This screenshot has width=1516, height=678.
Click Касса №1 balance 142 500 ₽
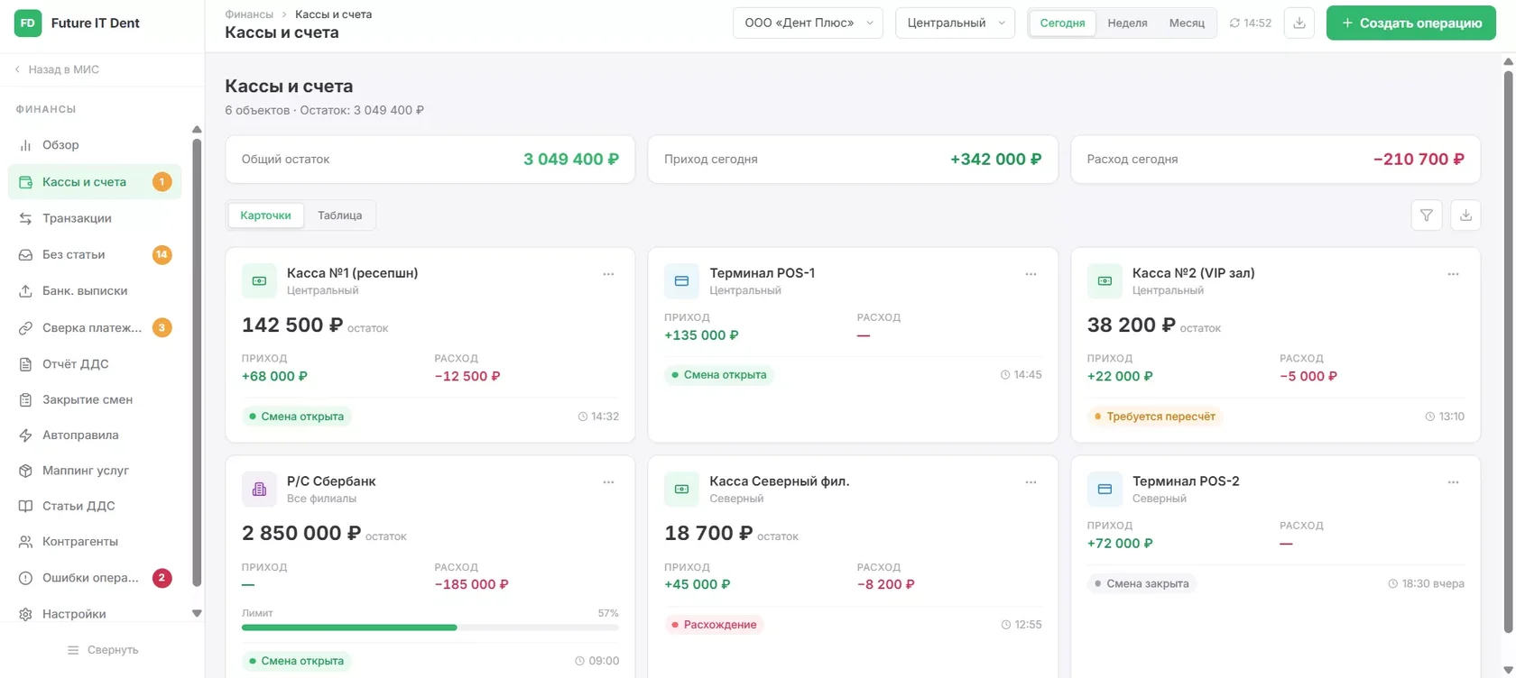coord(292,325)
